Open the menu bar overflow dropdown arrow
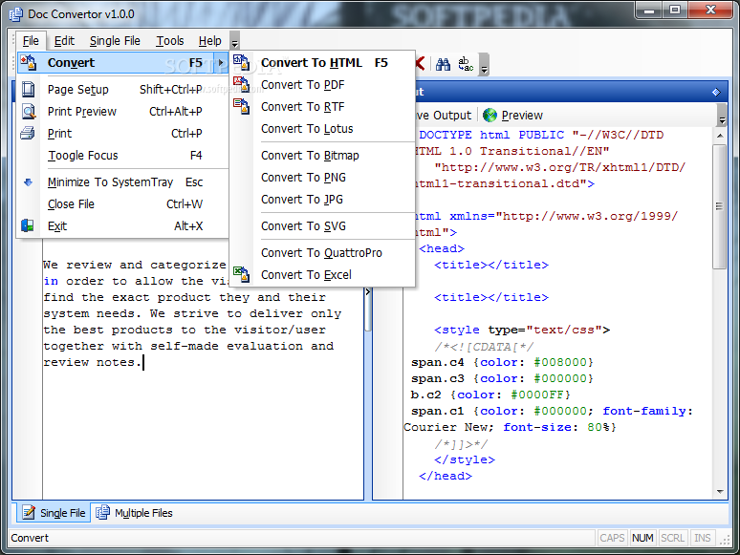 point(234,41)
